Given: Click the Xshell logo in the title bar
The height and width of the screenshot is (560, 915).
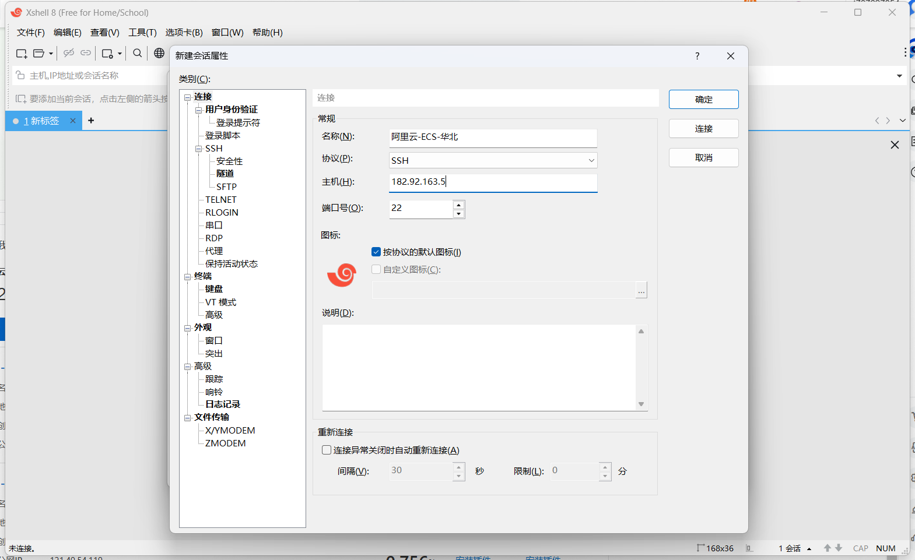Looking at the screenshot, I should click(16, 12).
